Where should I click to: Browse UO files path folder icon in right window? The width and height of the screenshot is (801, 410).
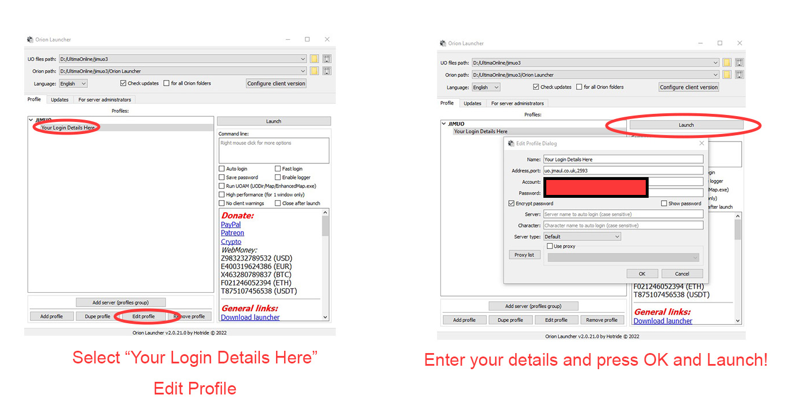click(727, 63)
